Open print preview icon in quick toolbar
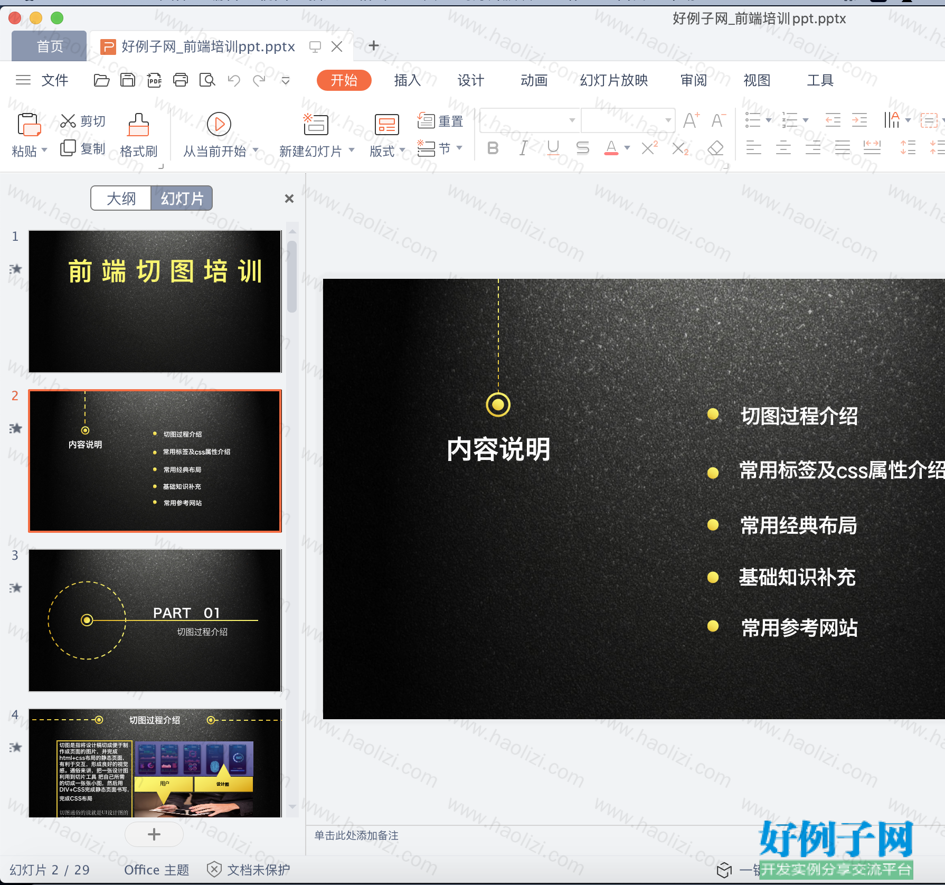The height and width of the screenshot is (885, 945). pyautogui.click(x=207, y=80)
